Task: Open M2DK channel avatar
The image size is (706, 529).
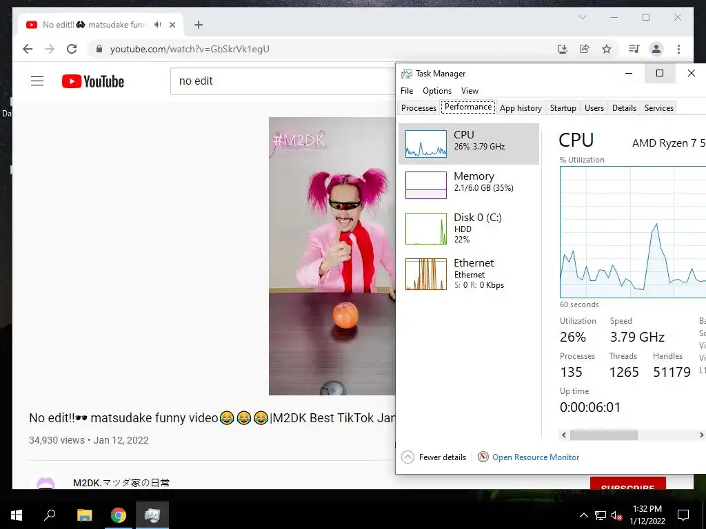Action: (x=46, y=483)
